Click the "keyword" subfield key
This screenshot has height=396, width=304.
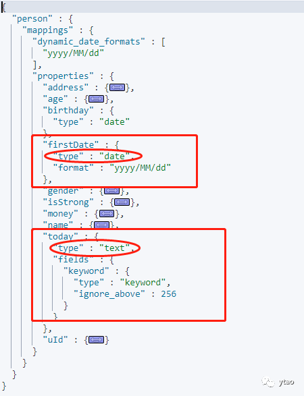click(x=86, y=271)
